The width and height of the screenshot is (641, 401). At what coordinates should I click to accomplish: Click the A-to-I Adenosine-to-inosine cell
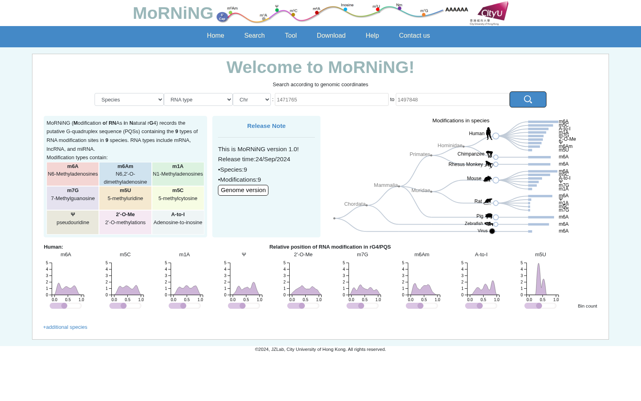click(x=178, y=222)
